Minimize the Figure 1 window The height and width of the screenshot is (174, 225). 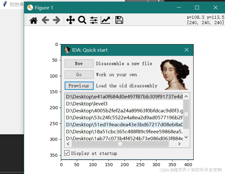179,8
